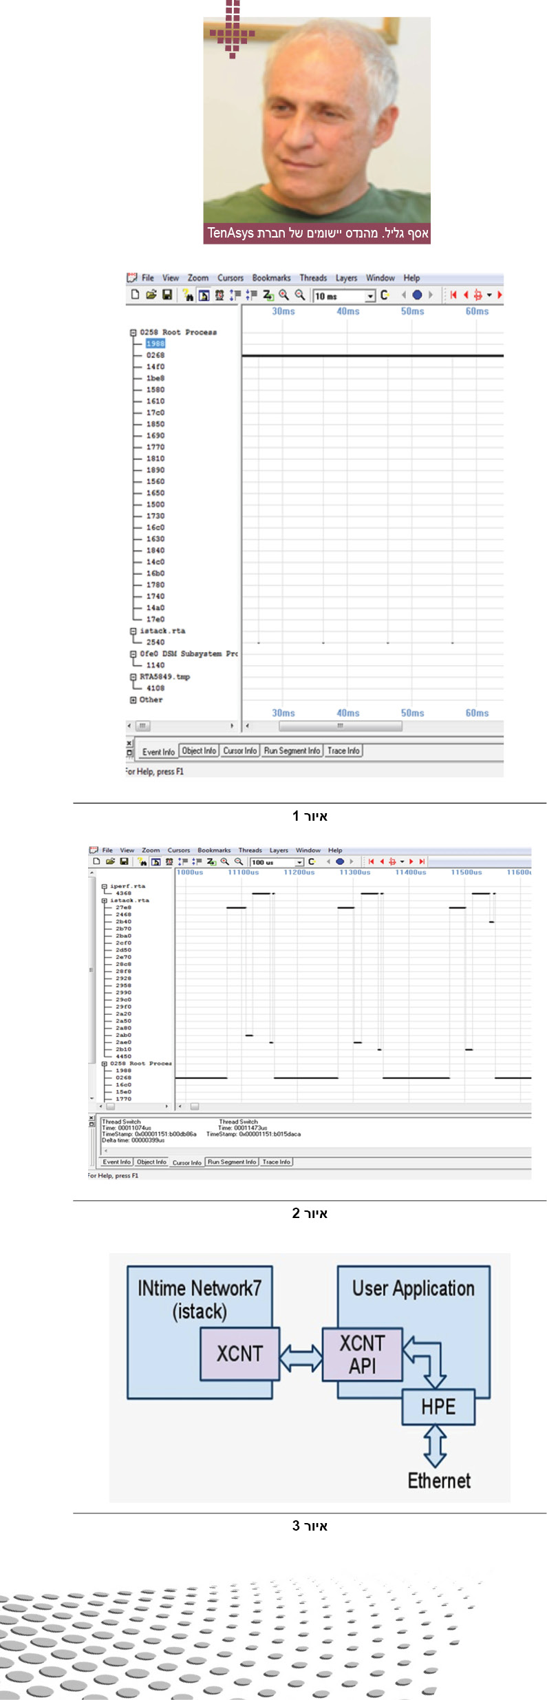Open the 10 ms zoom dropdown
This screenshot has height=1700, width=547.
coord(370,296)
